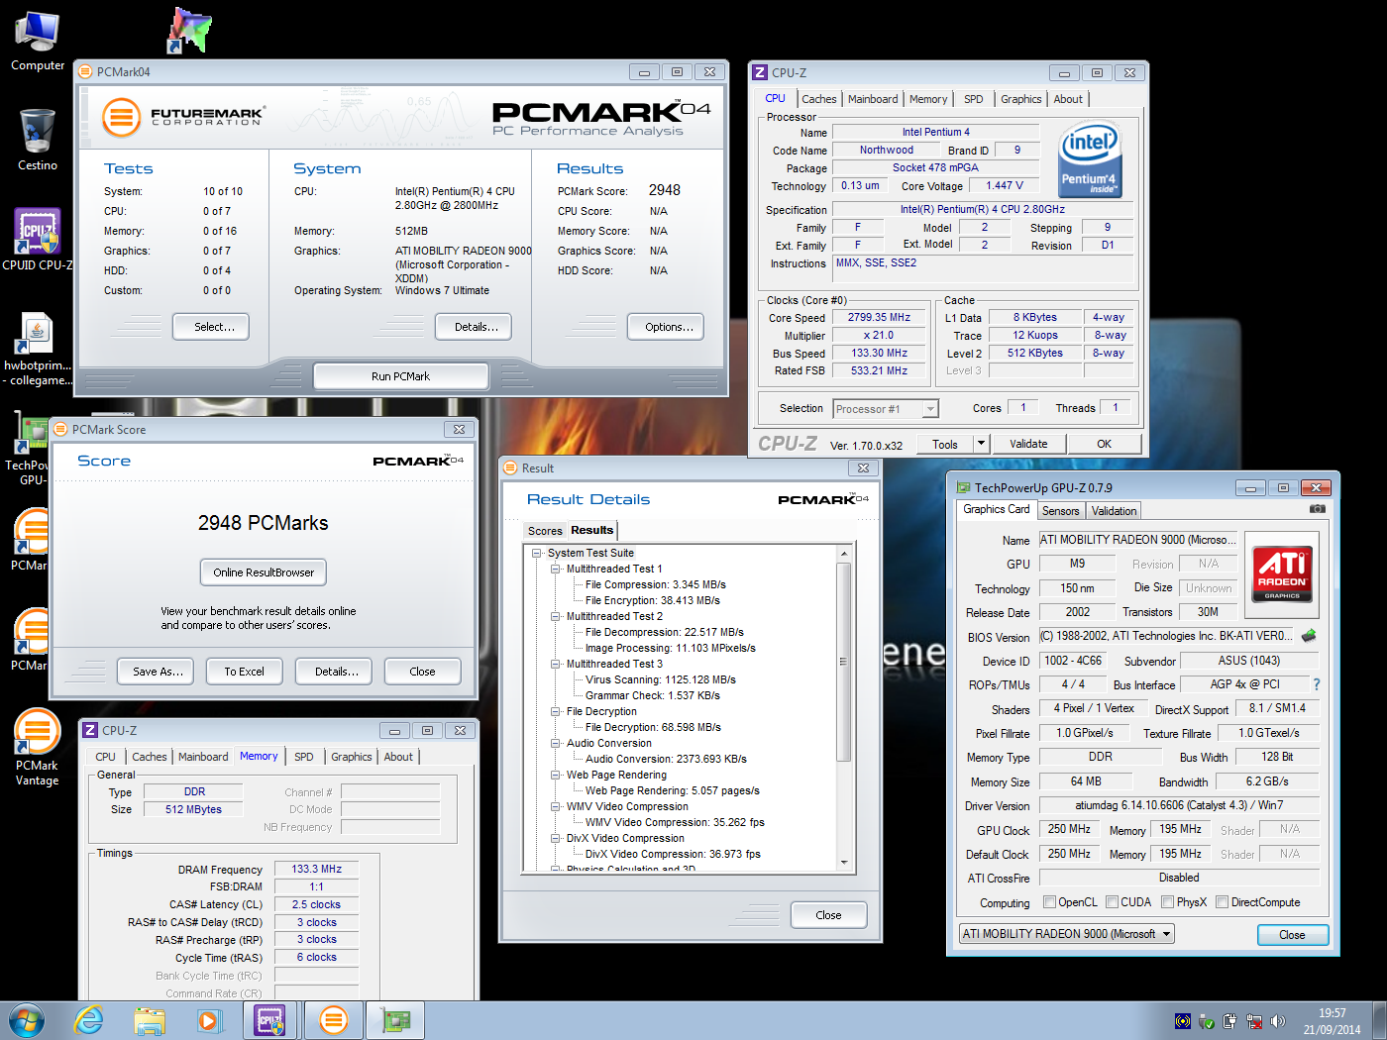Image resolution: width=1387 pixels, height=1040 pixels.
Task: Click Save As... in PCMark Score window
Action: 158,672
